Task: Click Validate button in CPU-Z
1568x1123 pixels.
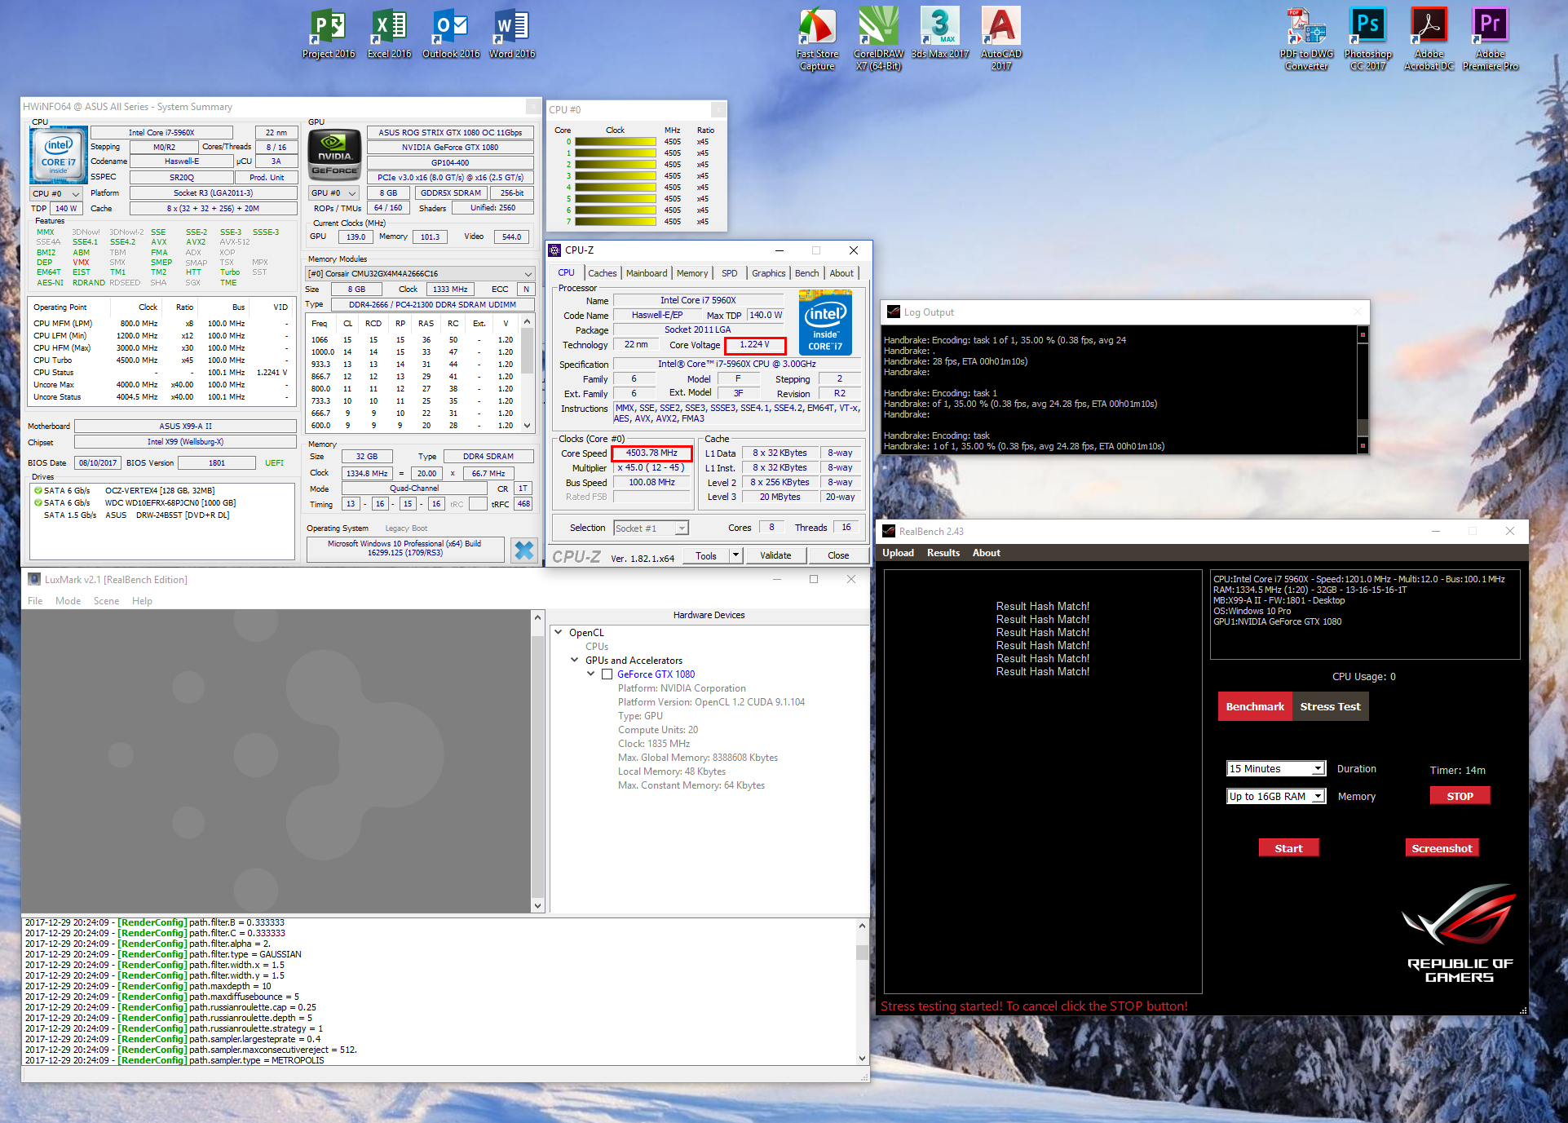Action: (x=775, y=555)
